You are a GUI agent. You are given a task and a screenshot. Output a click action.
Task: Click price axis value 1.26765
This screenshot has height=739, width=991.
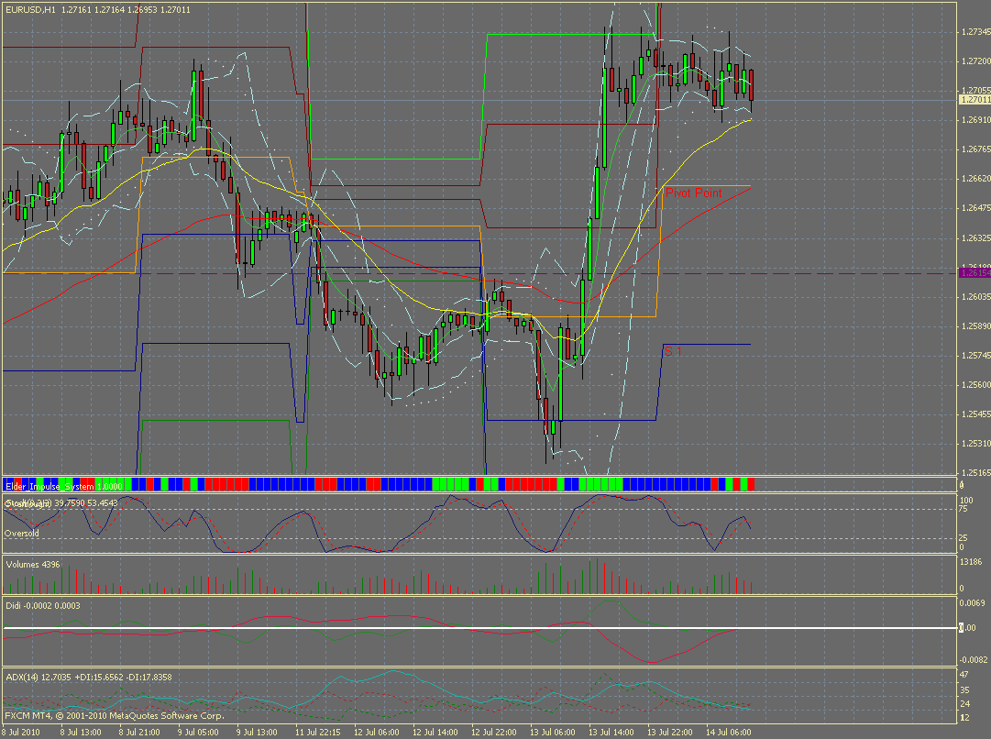point(975,149)
